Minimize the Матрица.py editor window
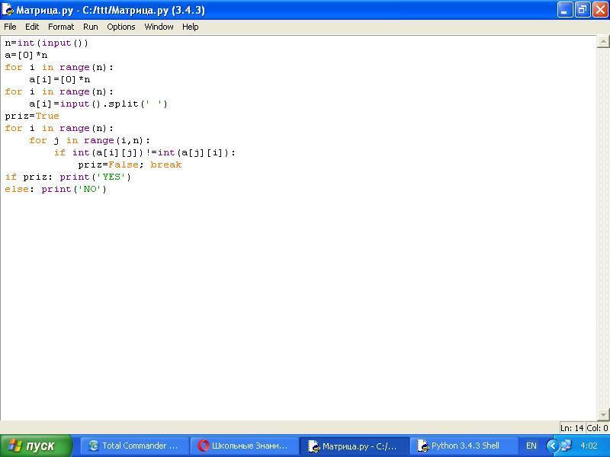Image resolution: width=610 pixels, height=457 pixels. pyautogui.click(x=565, y=9)
